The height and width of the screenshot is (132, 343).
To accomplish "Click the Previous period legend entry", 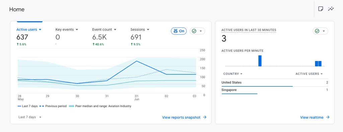I will (x=53, y=106).
